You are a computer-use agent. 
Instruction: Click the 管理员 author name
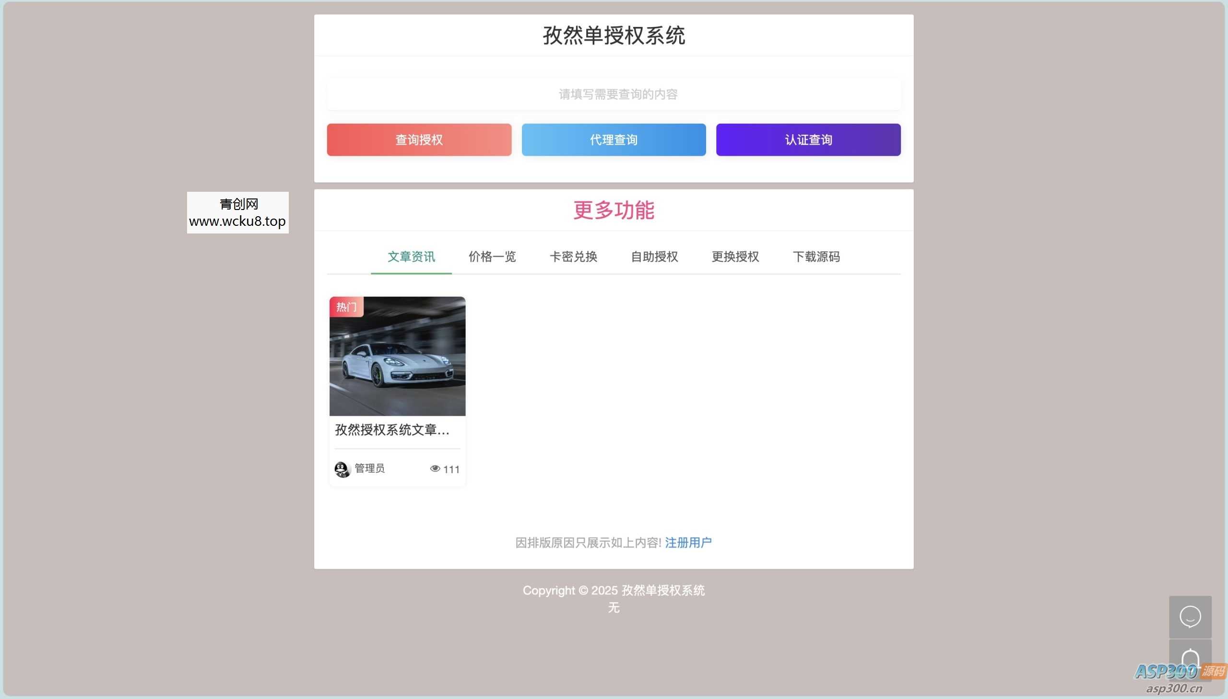369,468
